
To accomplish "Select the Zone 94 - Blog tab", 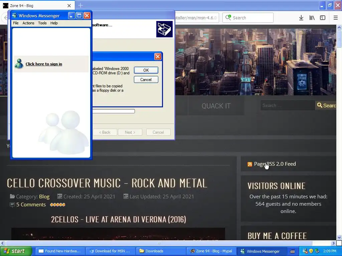I will [x=37, y=6].
